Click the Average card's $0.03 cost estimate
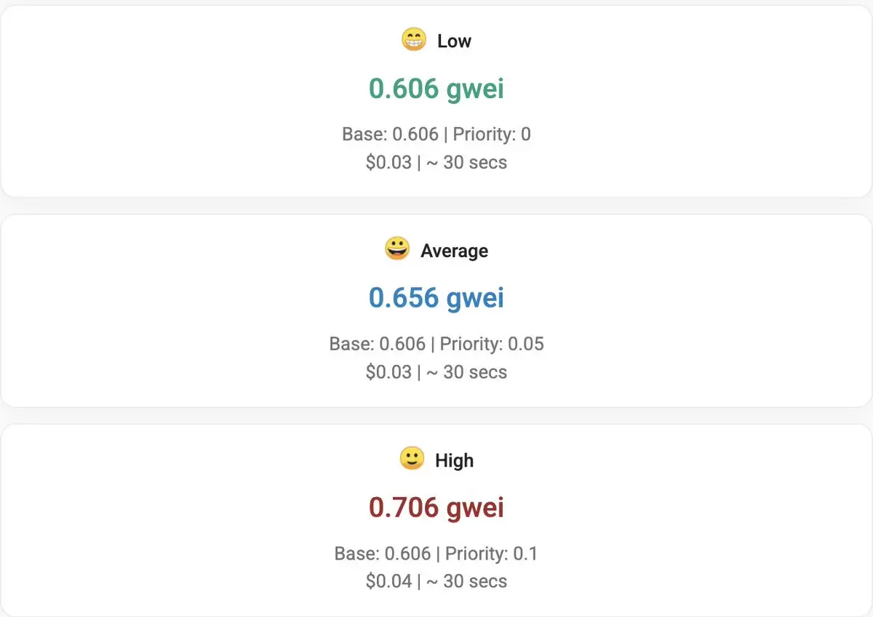The image size is (873, 617). 388,372
